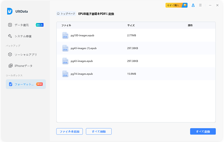Click the すべて削除 button

pyautogui.click(x=99, y=131)
